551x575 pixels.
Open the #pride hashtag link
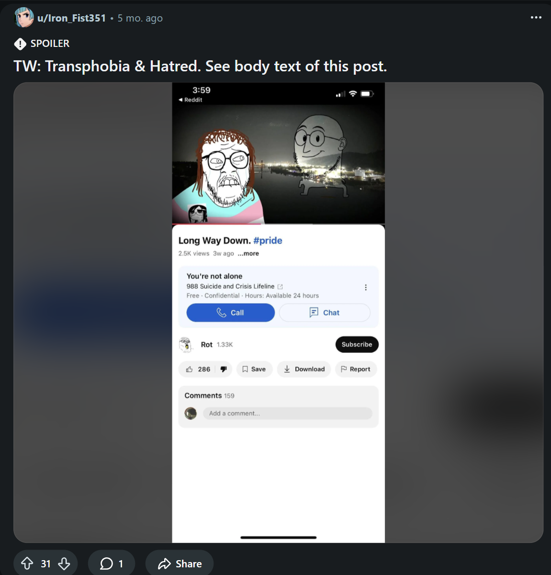(x=268, y=240)
